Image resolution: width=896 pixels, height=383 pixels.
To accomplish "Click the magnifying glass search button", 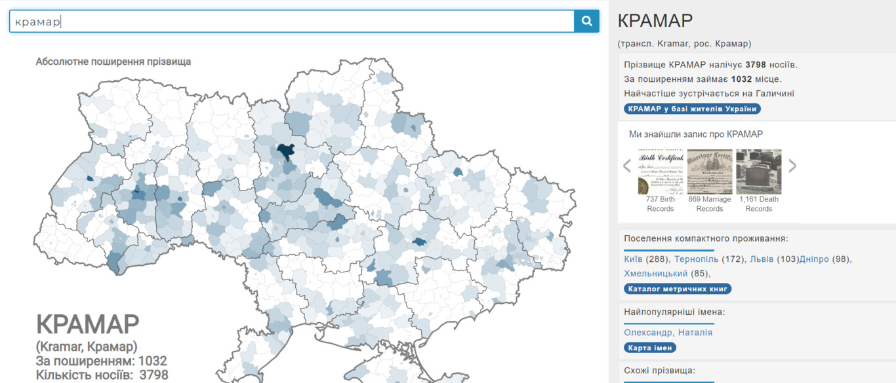I will pyautogui.click(x=586, y=21).
